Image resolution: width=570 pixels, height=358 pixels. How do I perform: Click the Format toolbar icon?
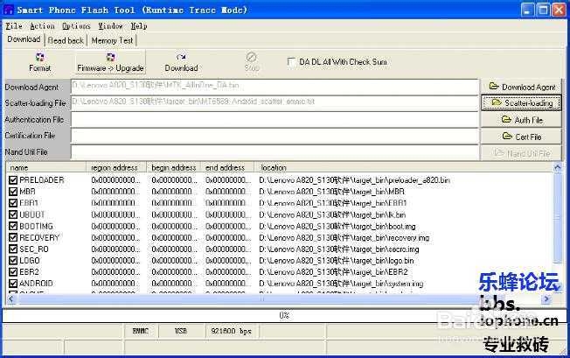[x=39, y=62]
